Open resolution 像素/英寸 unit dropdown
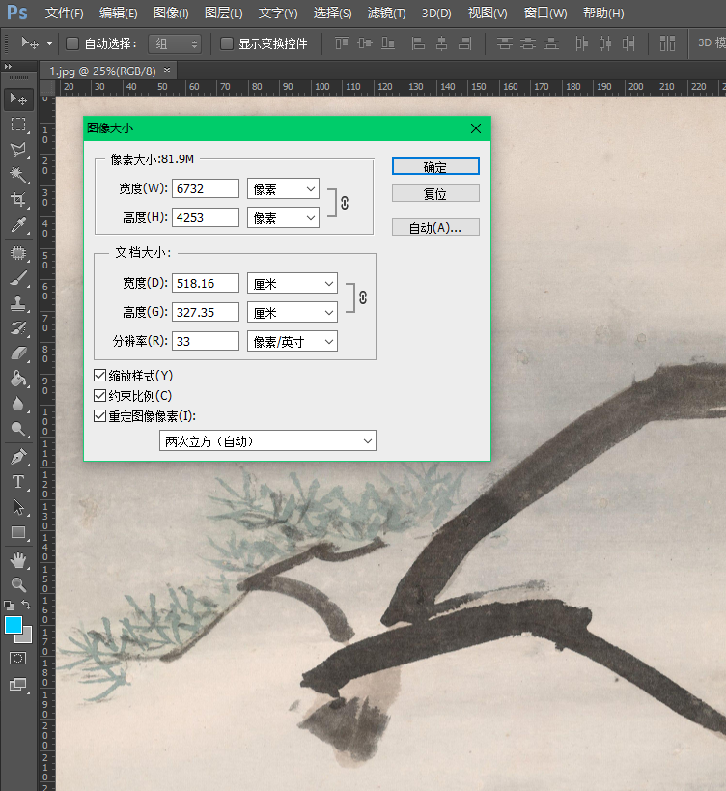 pos(293,342)
